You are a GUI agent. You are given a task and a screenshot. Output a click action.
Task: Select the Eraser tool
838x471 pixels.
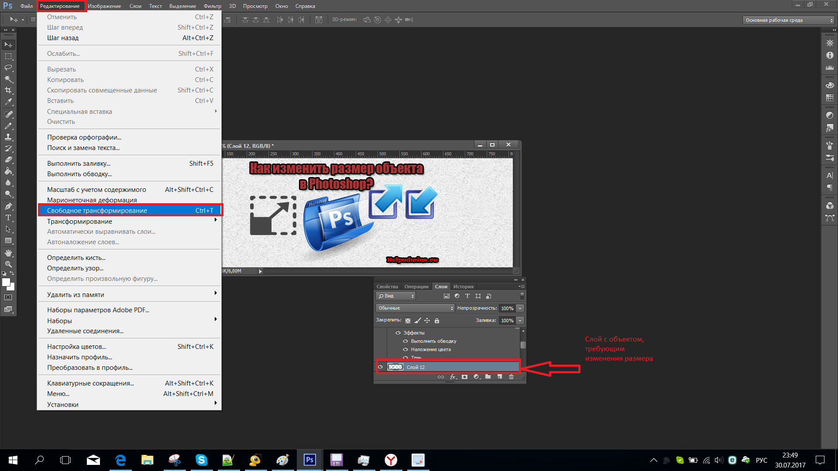tap(7, 160)
